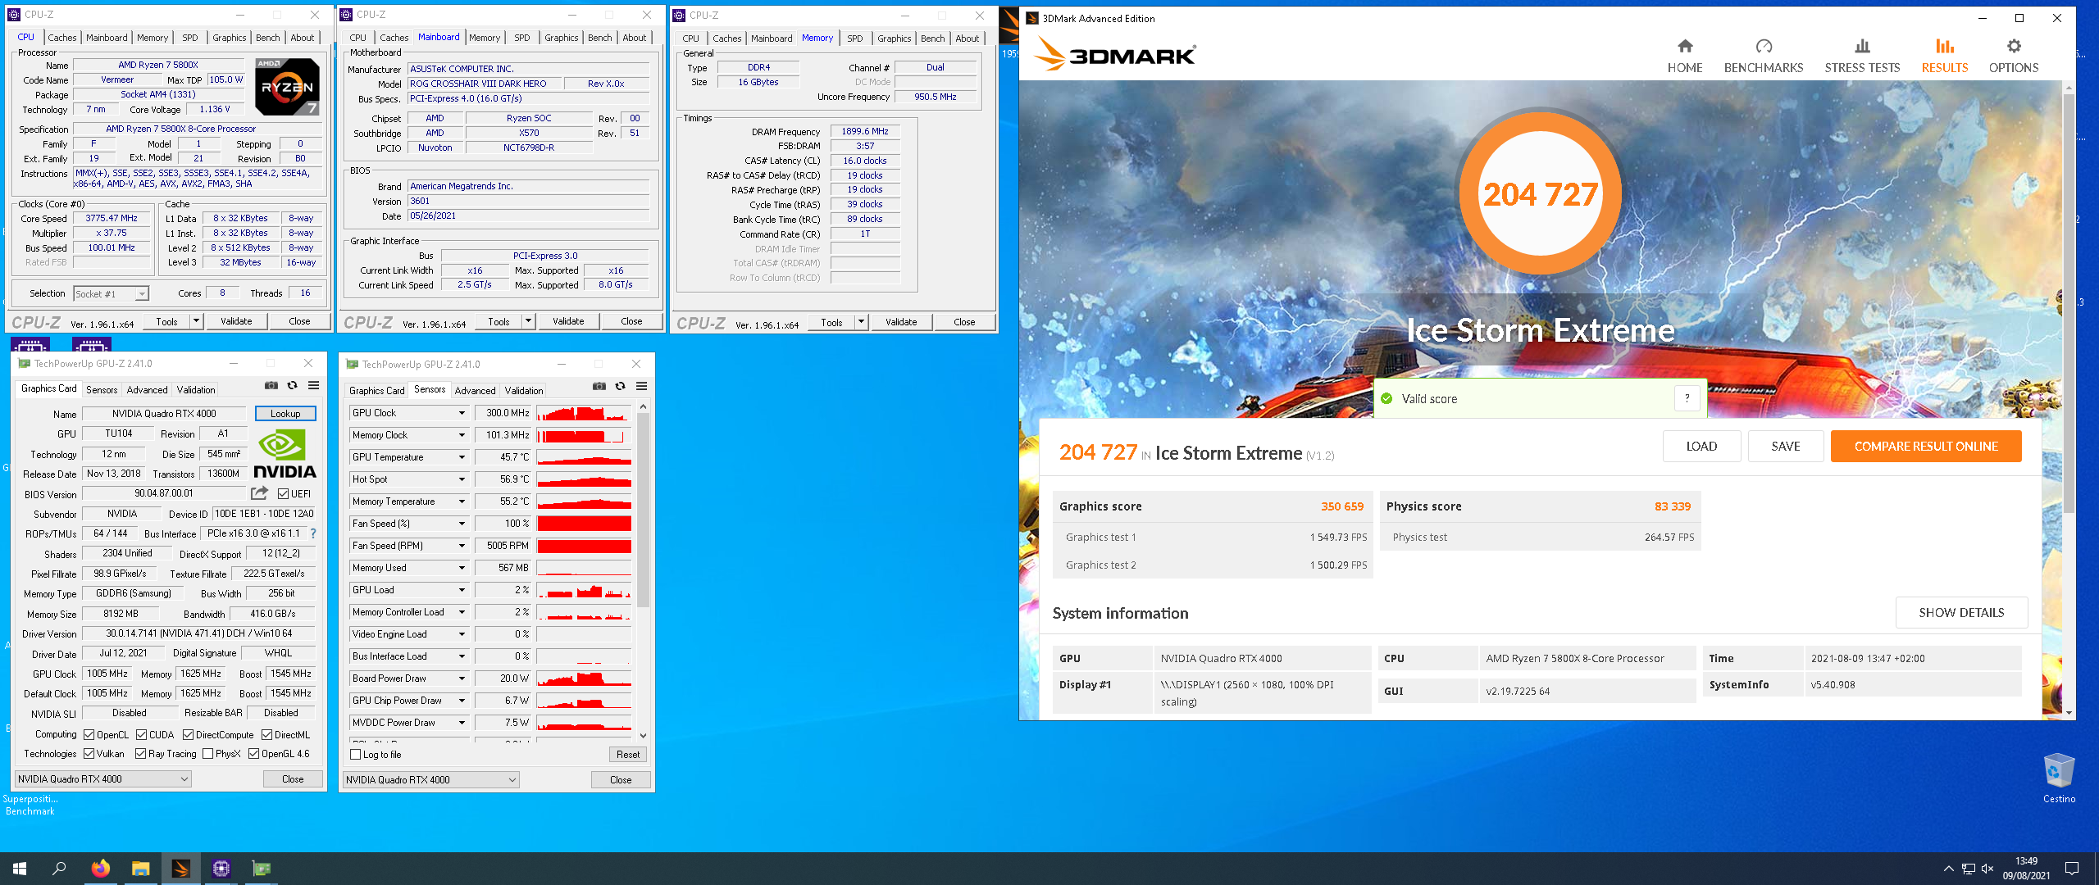Open 3DMark Stress Tests section
The image size is (2099, 885).
pyautogui.click(x=1861, y=56)
